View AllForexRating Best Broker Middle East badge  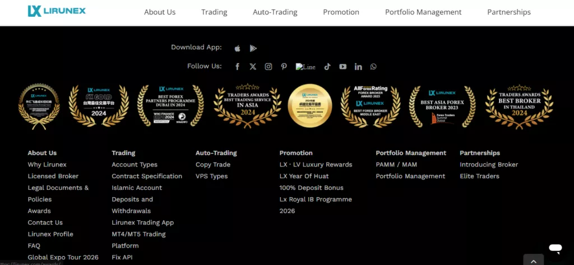pyautogui.click(x=371, y=106)
